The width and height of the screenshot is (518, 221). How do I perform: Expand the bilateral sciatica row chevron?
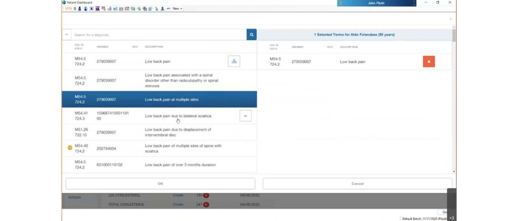[245, 116]
